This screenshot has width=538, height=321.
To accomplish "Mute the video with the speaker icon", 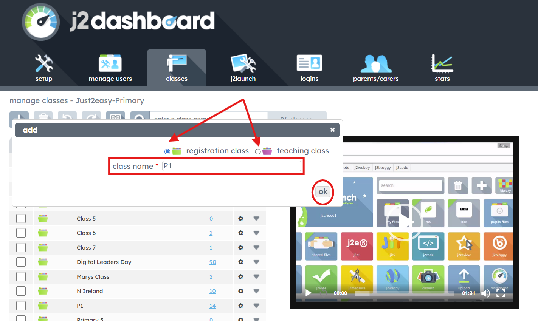I will (485, 293).
